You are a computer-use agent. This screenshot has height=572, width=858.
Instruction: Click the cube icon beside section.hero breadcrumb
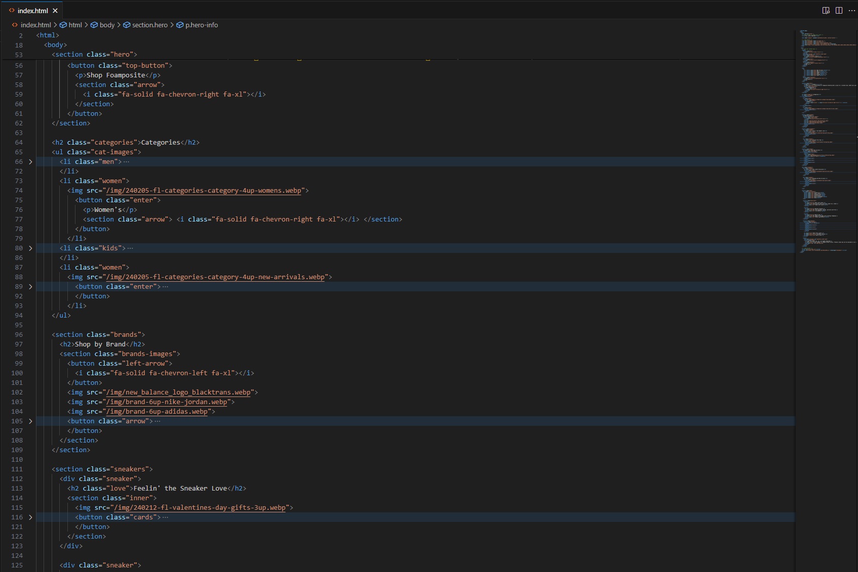[127, 25]
